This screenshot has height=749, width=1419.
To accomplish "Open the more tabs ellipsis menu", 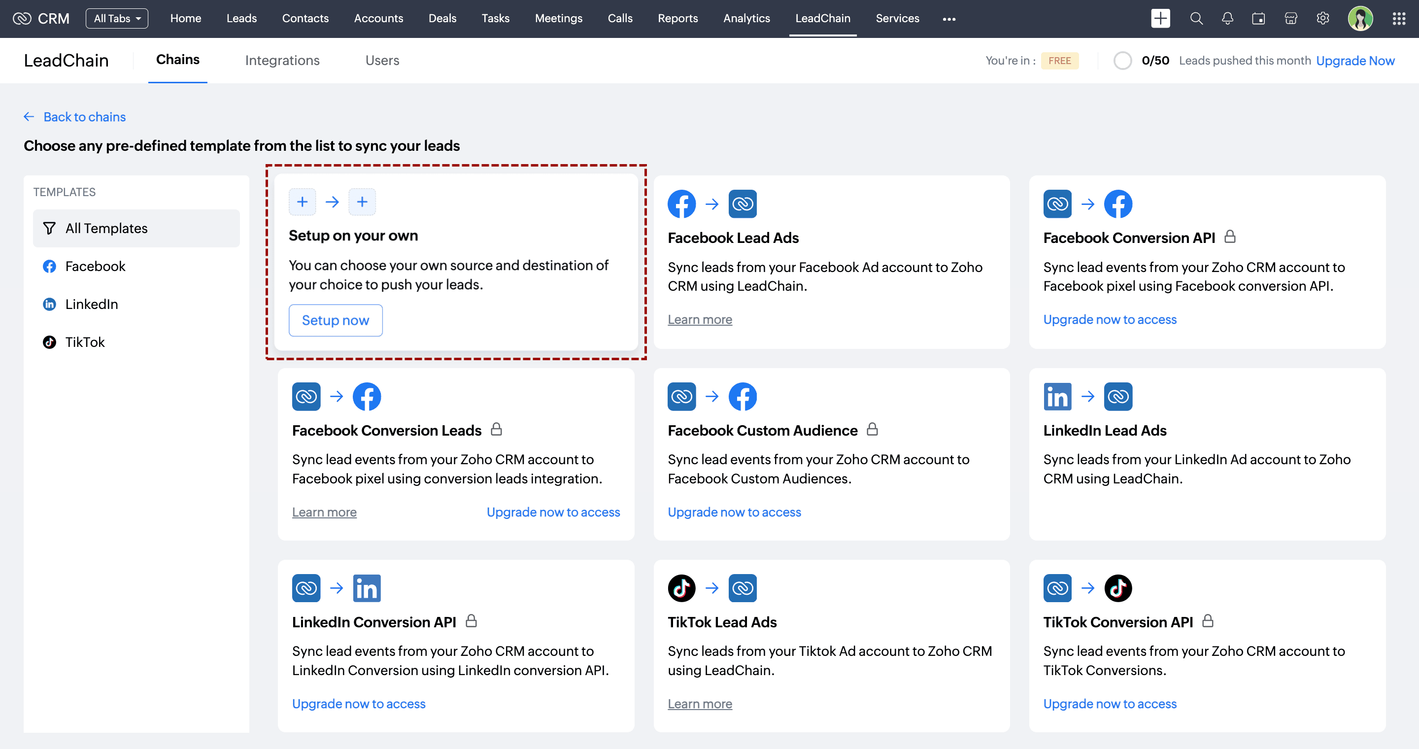I will [x=948, y=19].
